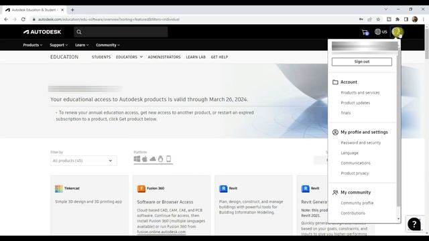Open Chrome three-dot menu
Viewport: 429px width, 241px height.
423,19
